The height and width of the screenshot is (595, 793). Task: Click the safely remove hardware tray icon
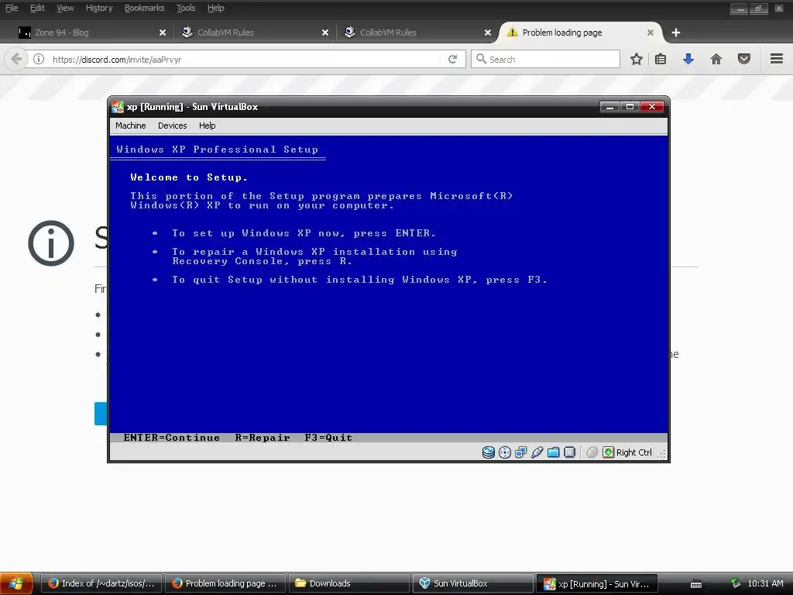point(736,583)
